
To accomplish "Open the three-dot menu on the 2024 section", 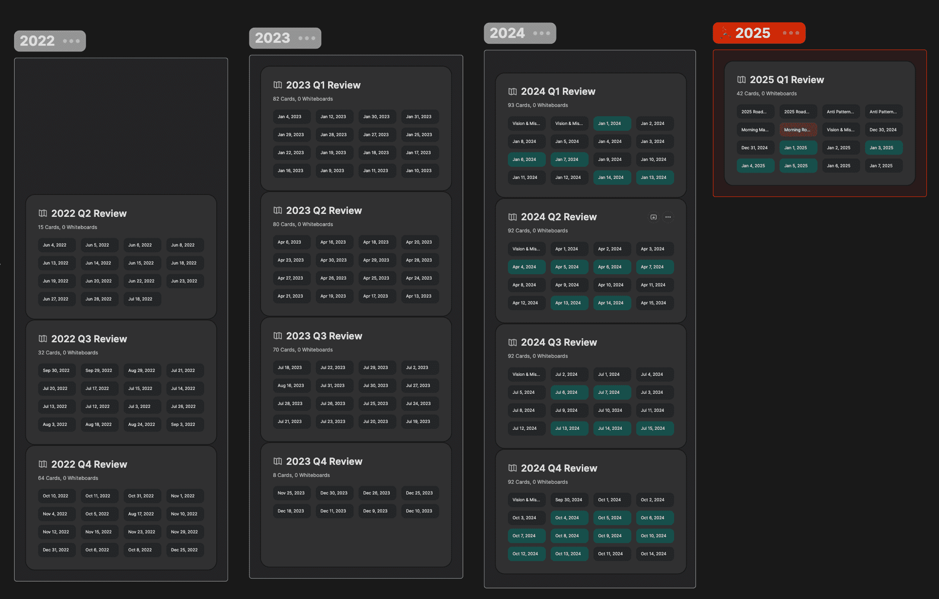I will (541, 34).
